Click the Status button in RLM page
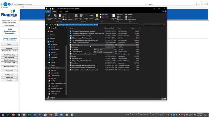The height and width of the screenshot is (117, 209). (x=9, y=44)
